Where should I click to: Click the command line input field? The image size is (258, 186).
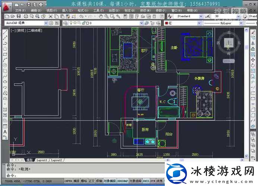85,176
